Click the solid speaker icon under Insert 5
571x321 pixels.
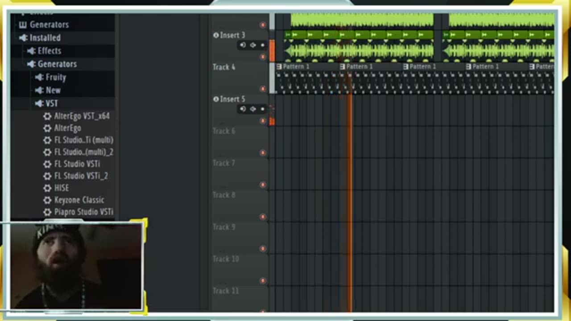(243, 109)
